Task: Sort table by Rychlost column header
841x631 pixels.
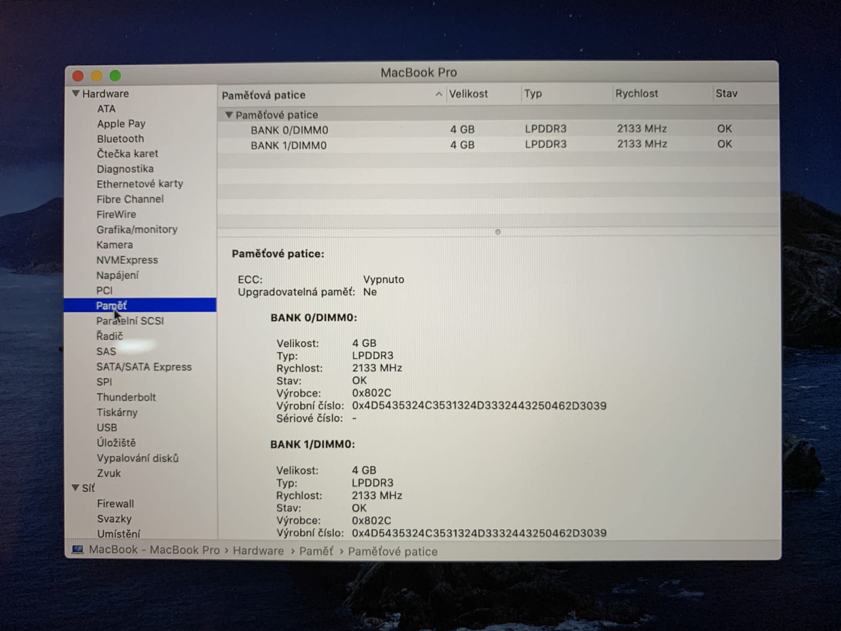Action: pyautogui.click(x=636, y=94)
